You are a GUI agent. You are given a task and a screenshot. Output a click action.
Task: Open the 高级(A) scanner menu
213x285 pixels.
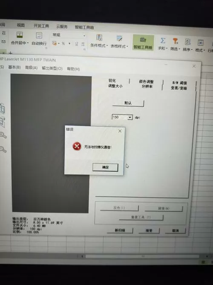pos(31,68)
